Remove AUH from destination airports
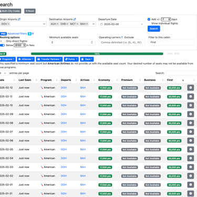 [x=57, y=24]
